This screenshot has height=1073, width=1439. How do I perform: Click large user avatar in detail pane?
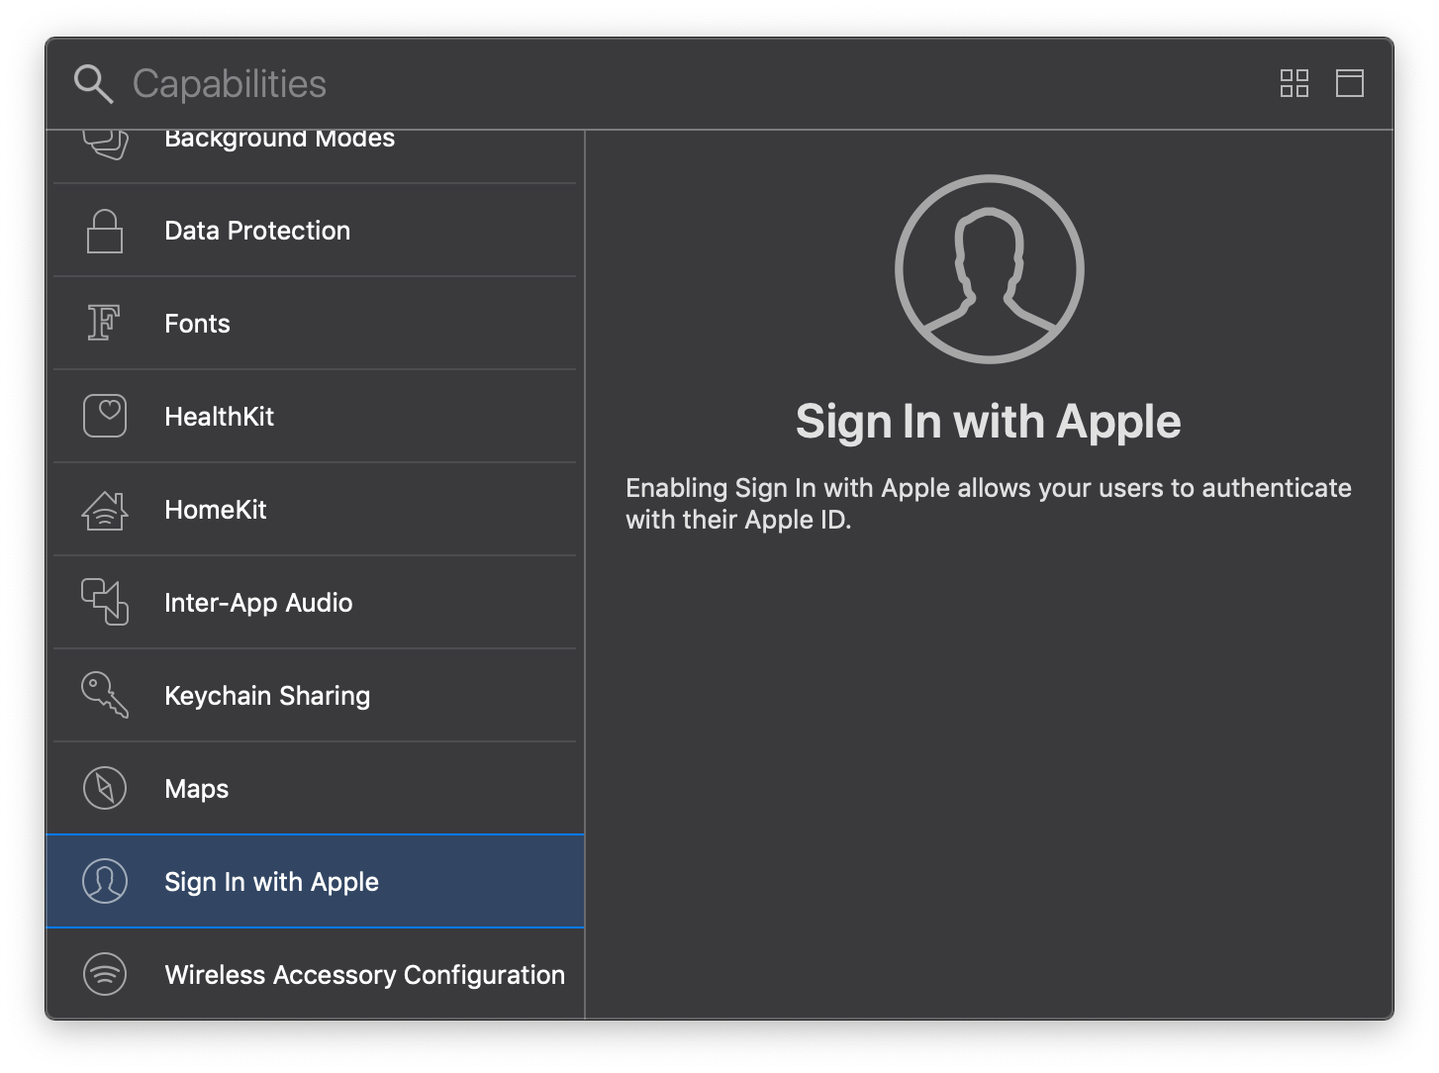(x=990, y=269)
